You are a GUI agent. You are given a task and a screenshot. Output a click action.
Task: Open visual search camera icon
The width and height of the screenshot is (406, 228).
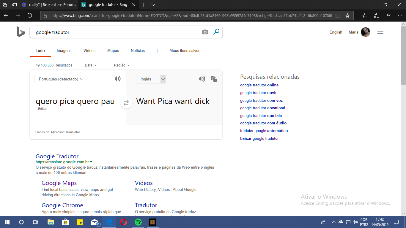point(205,32)
